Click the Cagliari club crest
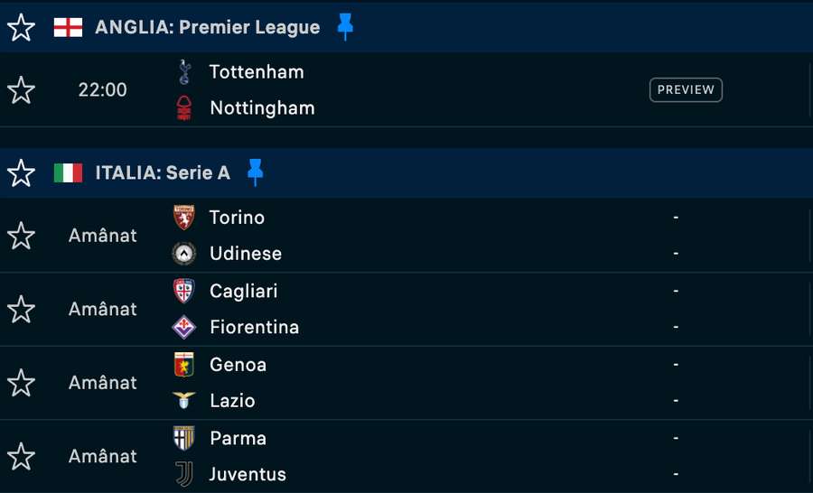 pyautogui.click(x=184, y=291)
